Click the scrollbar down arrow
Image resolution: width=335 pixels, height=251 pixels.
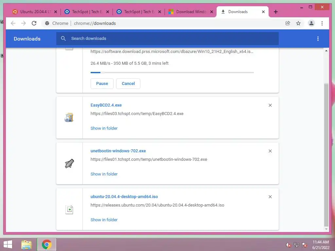(326, 229)
